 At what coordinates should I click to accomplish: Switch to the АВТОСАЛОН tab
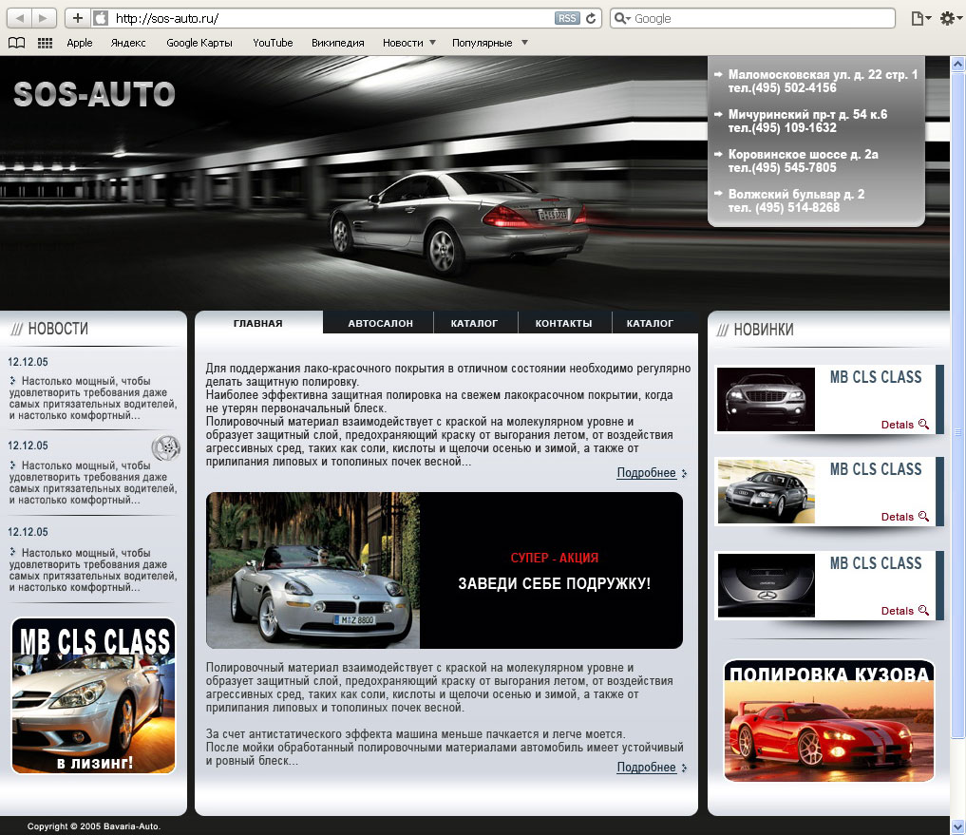[380, 323]
